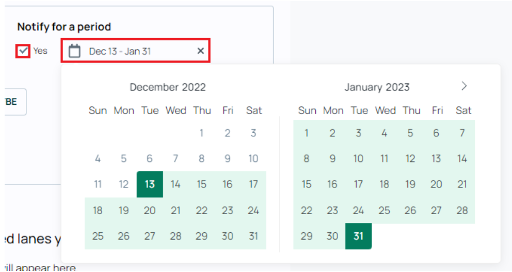This screenshot has height=272, width=512.
Task: Pick December 1 in the calendar
Action: 201,133
